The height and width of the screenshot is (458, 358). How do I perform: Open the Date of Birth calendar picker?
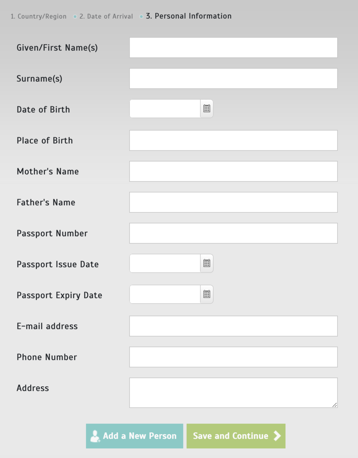coord(207,109)
